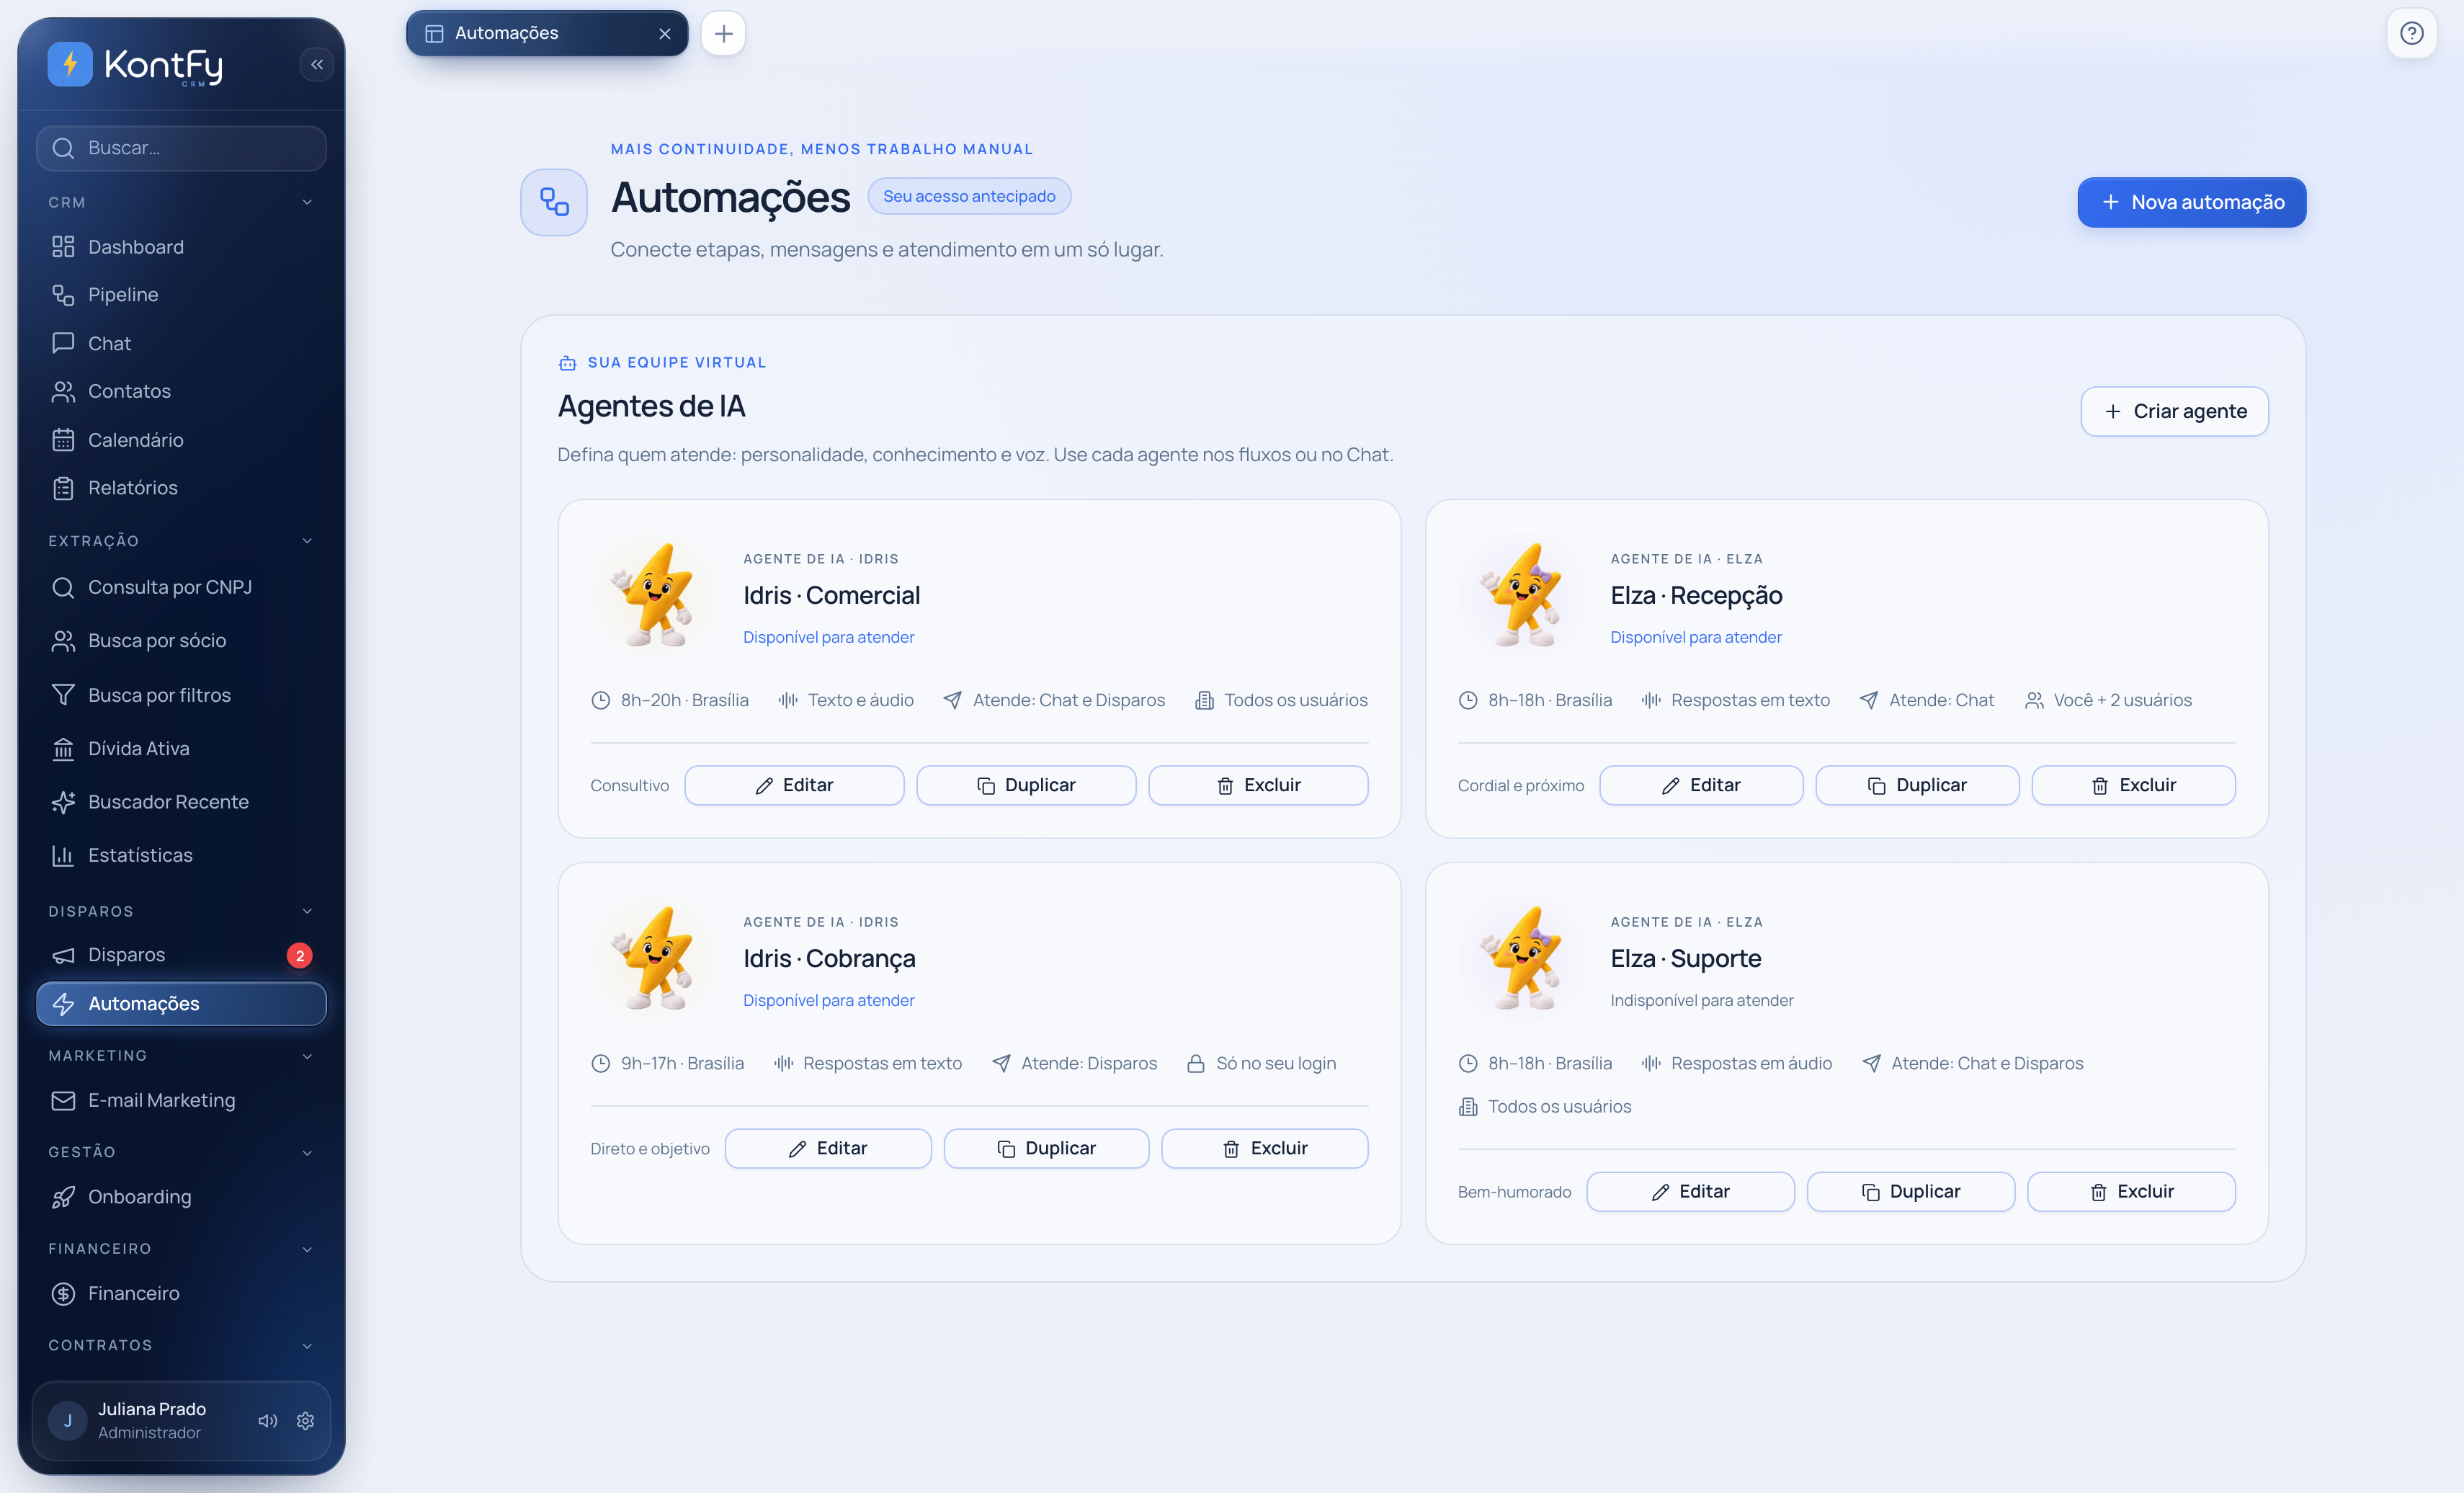Collapse the GESTÃO section chevron
This screenshot has width=2464, height=1493.
pos(307,1152)
